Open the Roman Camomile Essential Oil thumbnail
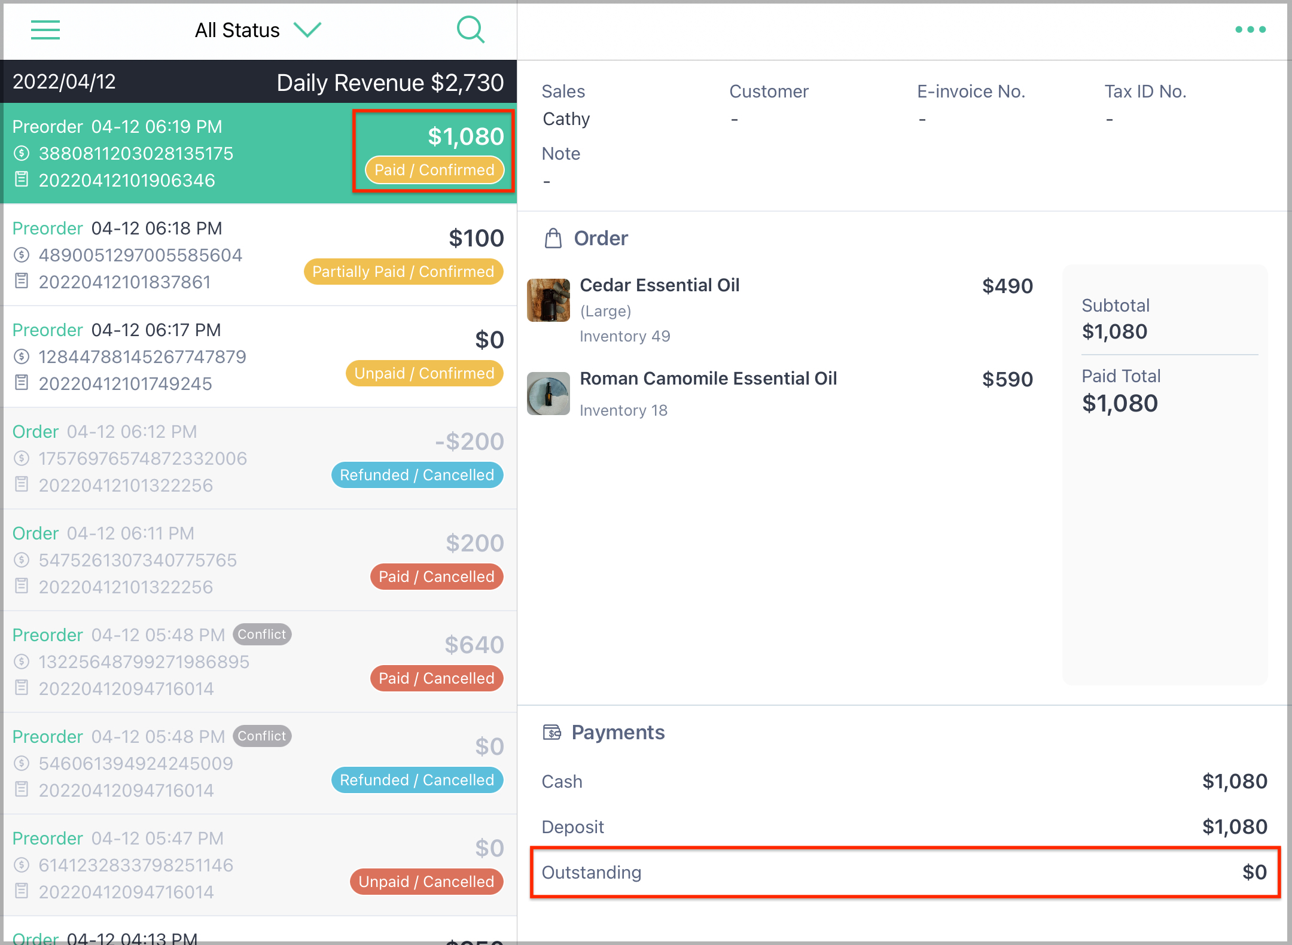Image resolution: width=1292 pixels, height=945 pixels. pos(549,394)
